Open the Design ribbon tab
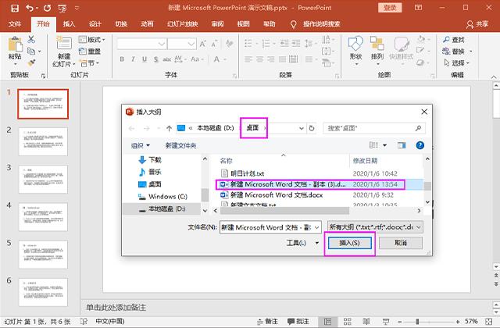 (x=95, y=24)
